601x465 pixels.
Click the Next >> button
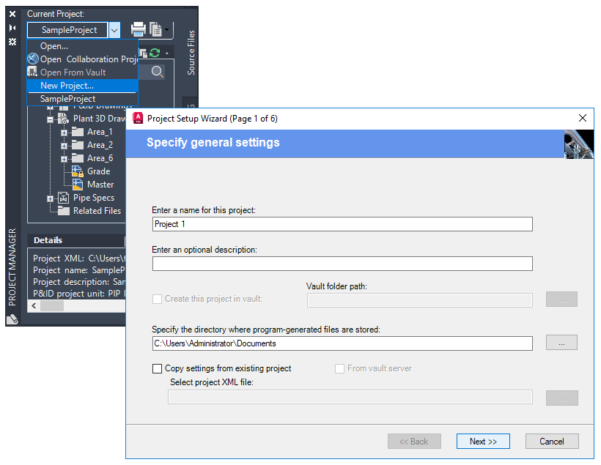pyautogui.click(x=483, y=442)
